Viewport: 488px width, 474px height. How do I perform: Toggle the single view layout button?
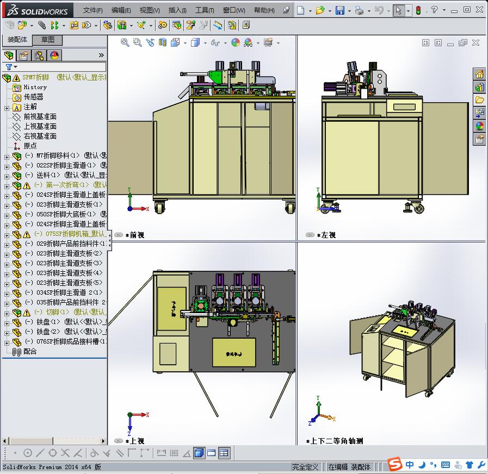pos(199,453)
